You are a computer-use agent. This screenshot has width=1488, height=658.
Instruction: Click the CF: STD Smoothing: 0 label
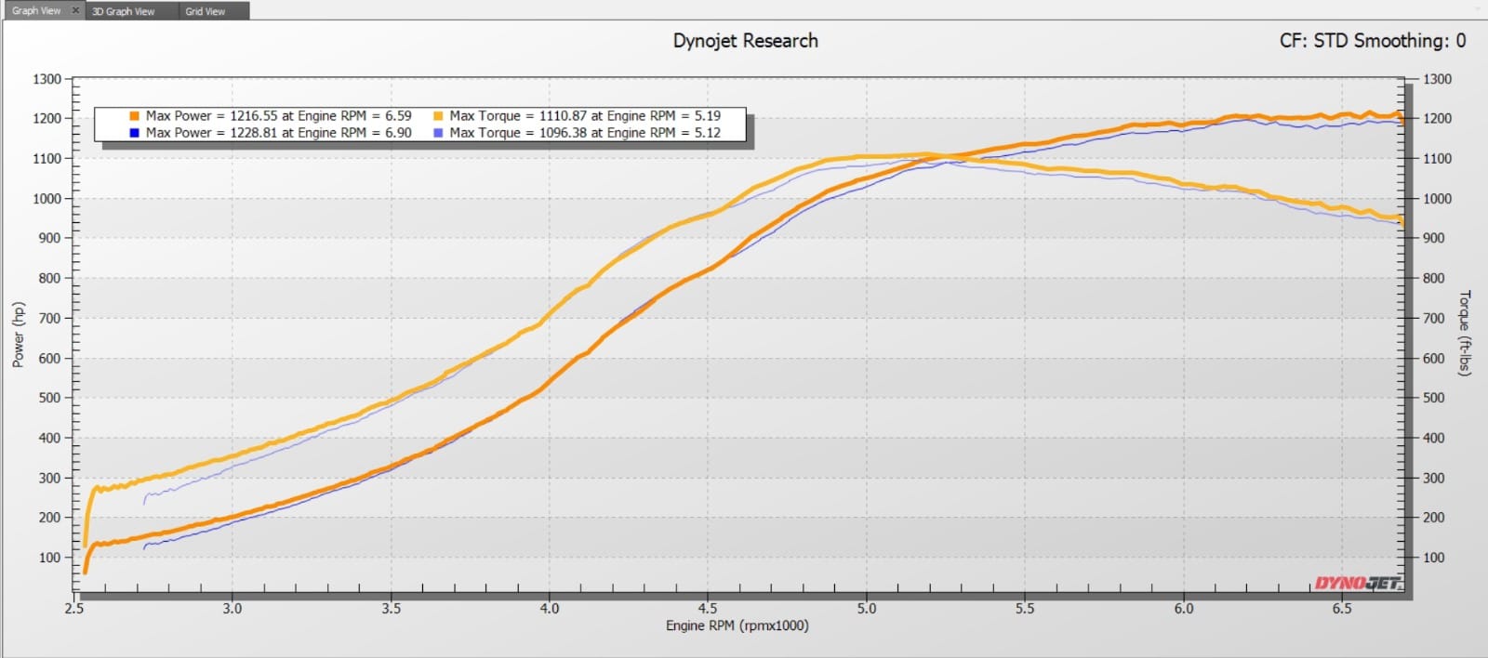point(1372,41)
